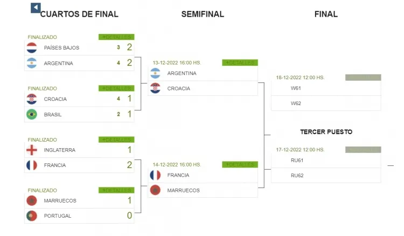404x236 pixels.
Task: Expand +Detalles for Argentina-Croacia semifinal
Action: [240, 63]
